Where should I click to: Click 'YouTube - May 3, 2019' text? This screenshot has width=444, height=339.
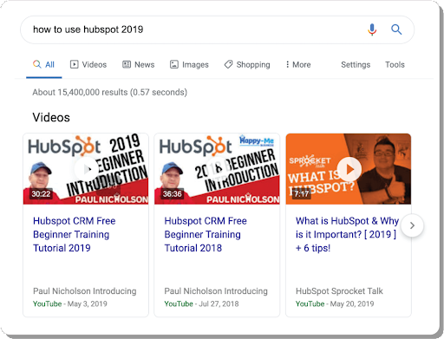[70, 303]
